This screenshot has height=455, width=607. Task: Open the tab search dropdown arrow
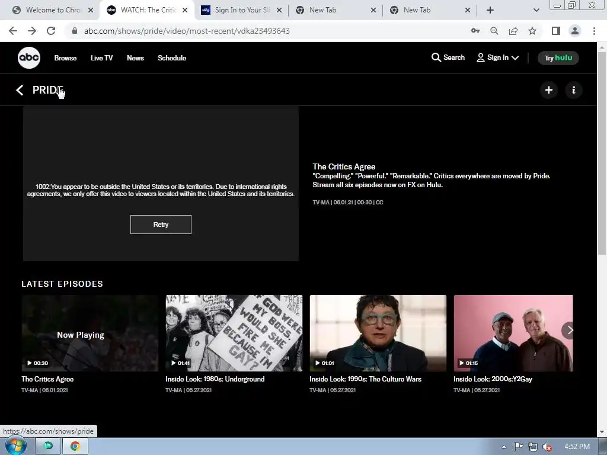(x=536, y=10)
